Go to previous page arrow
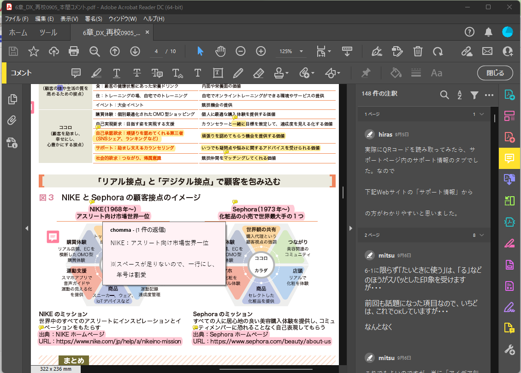This screenshot has height=373, width=521. pos(115,51)
